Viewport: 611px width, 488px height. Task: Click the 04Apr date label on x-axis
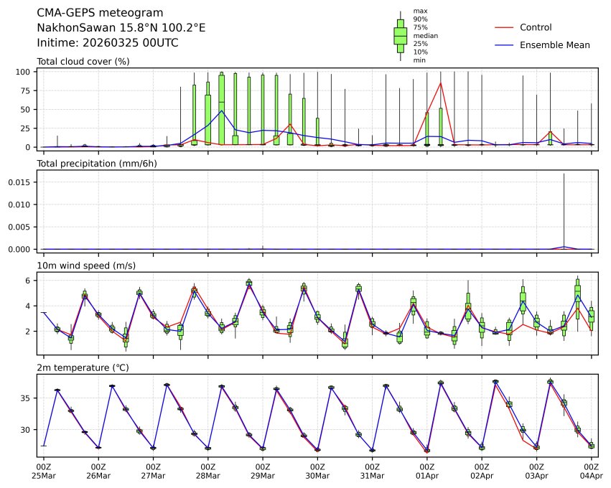[x=592, y=475]
